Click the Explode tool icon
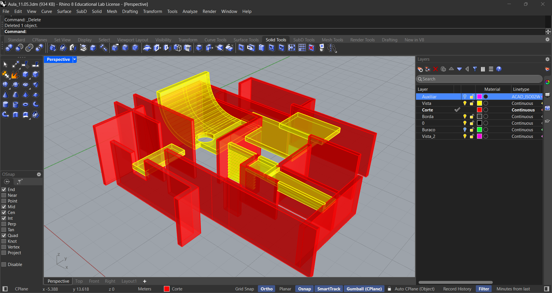552x293 pixels. click(15, 75)
